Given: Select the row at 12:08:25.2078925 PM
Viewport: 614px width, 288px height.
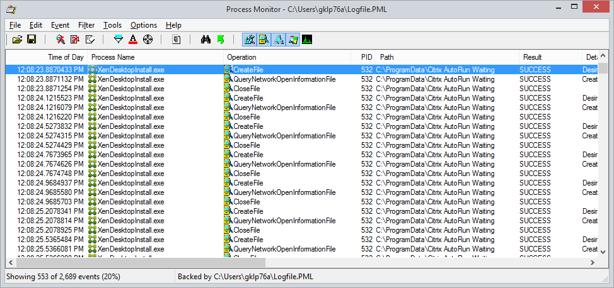Looking at the screenshot, I should click(302, 230).
